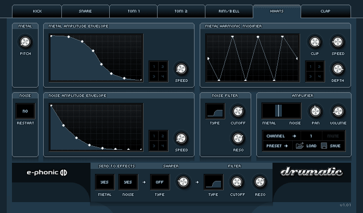
Task: Click the first node of Noise Amplitude Envelope
Action: 51,106
